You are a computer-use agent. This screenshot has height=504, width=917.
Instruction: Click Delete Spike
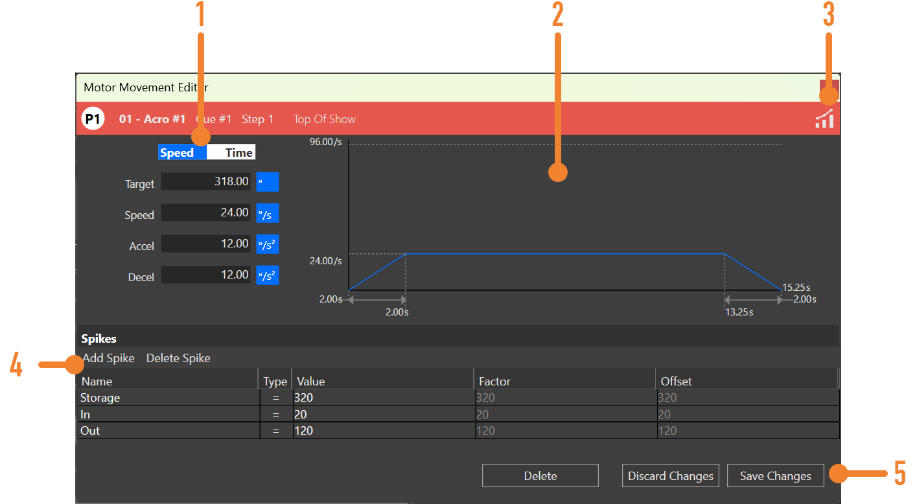[x=178, y=358]
